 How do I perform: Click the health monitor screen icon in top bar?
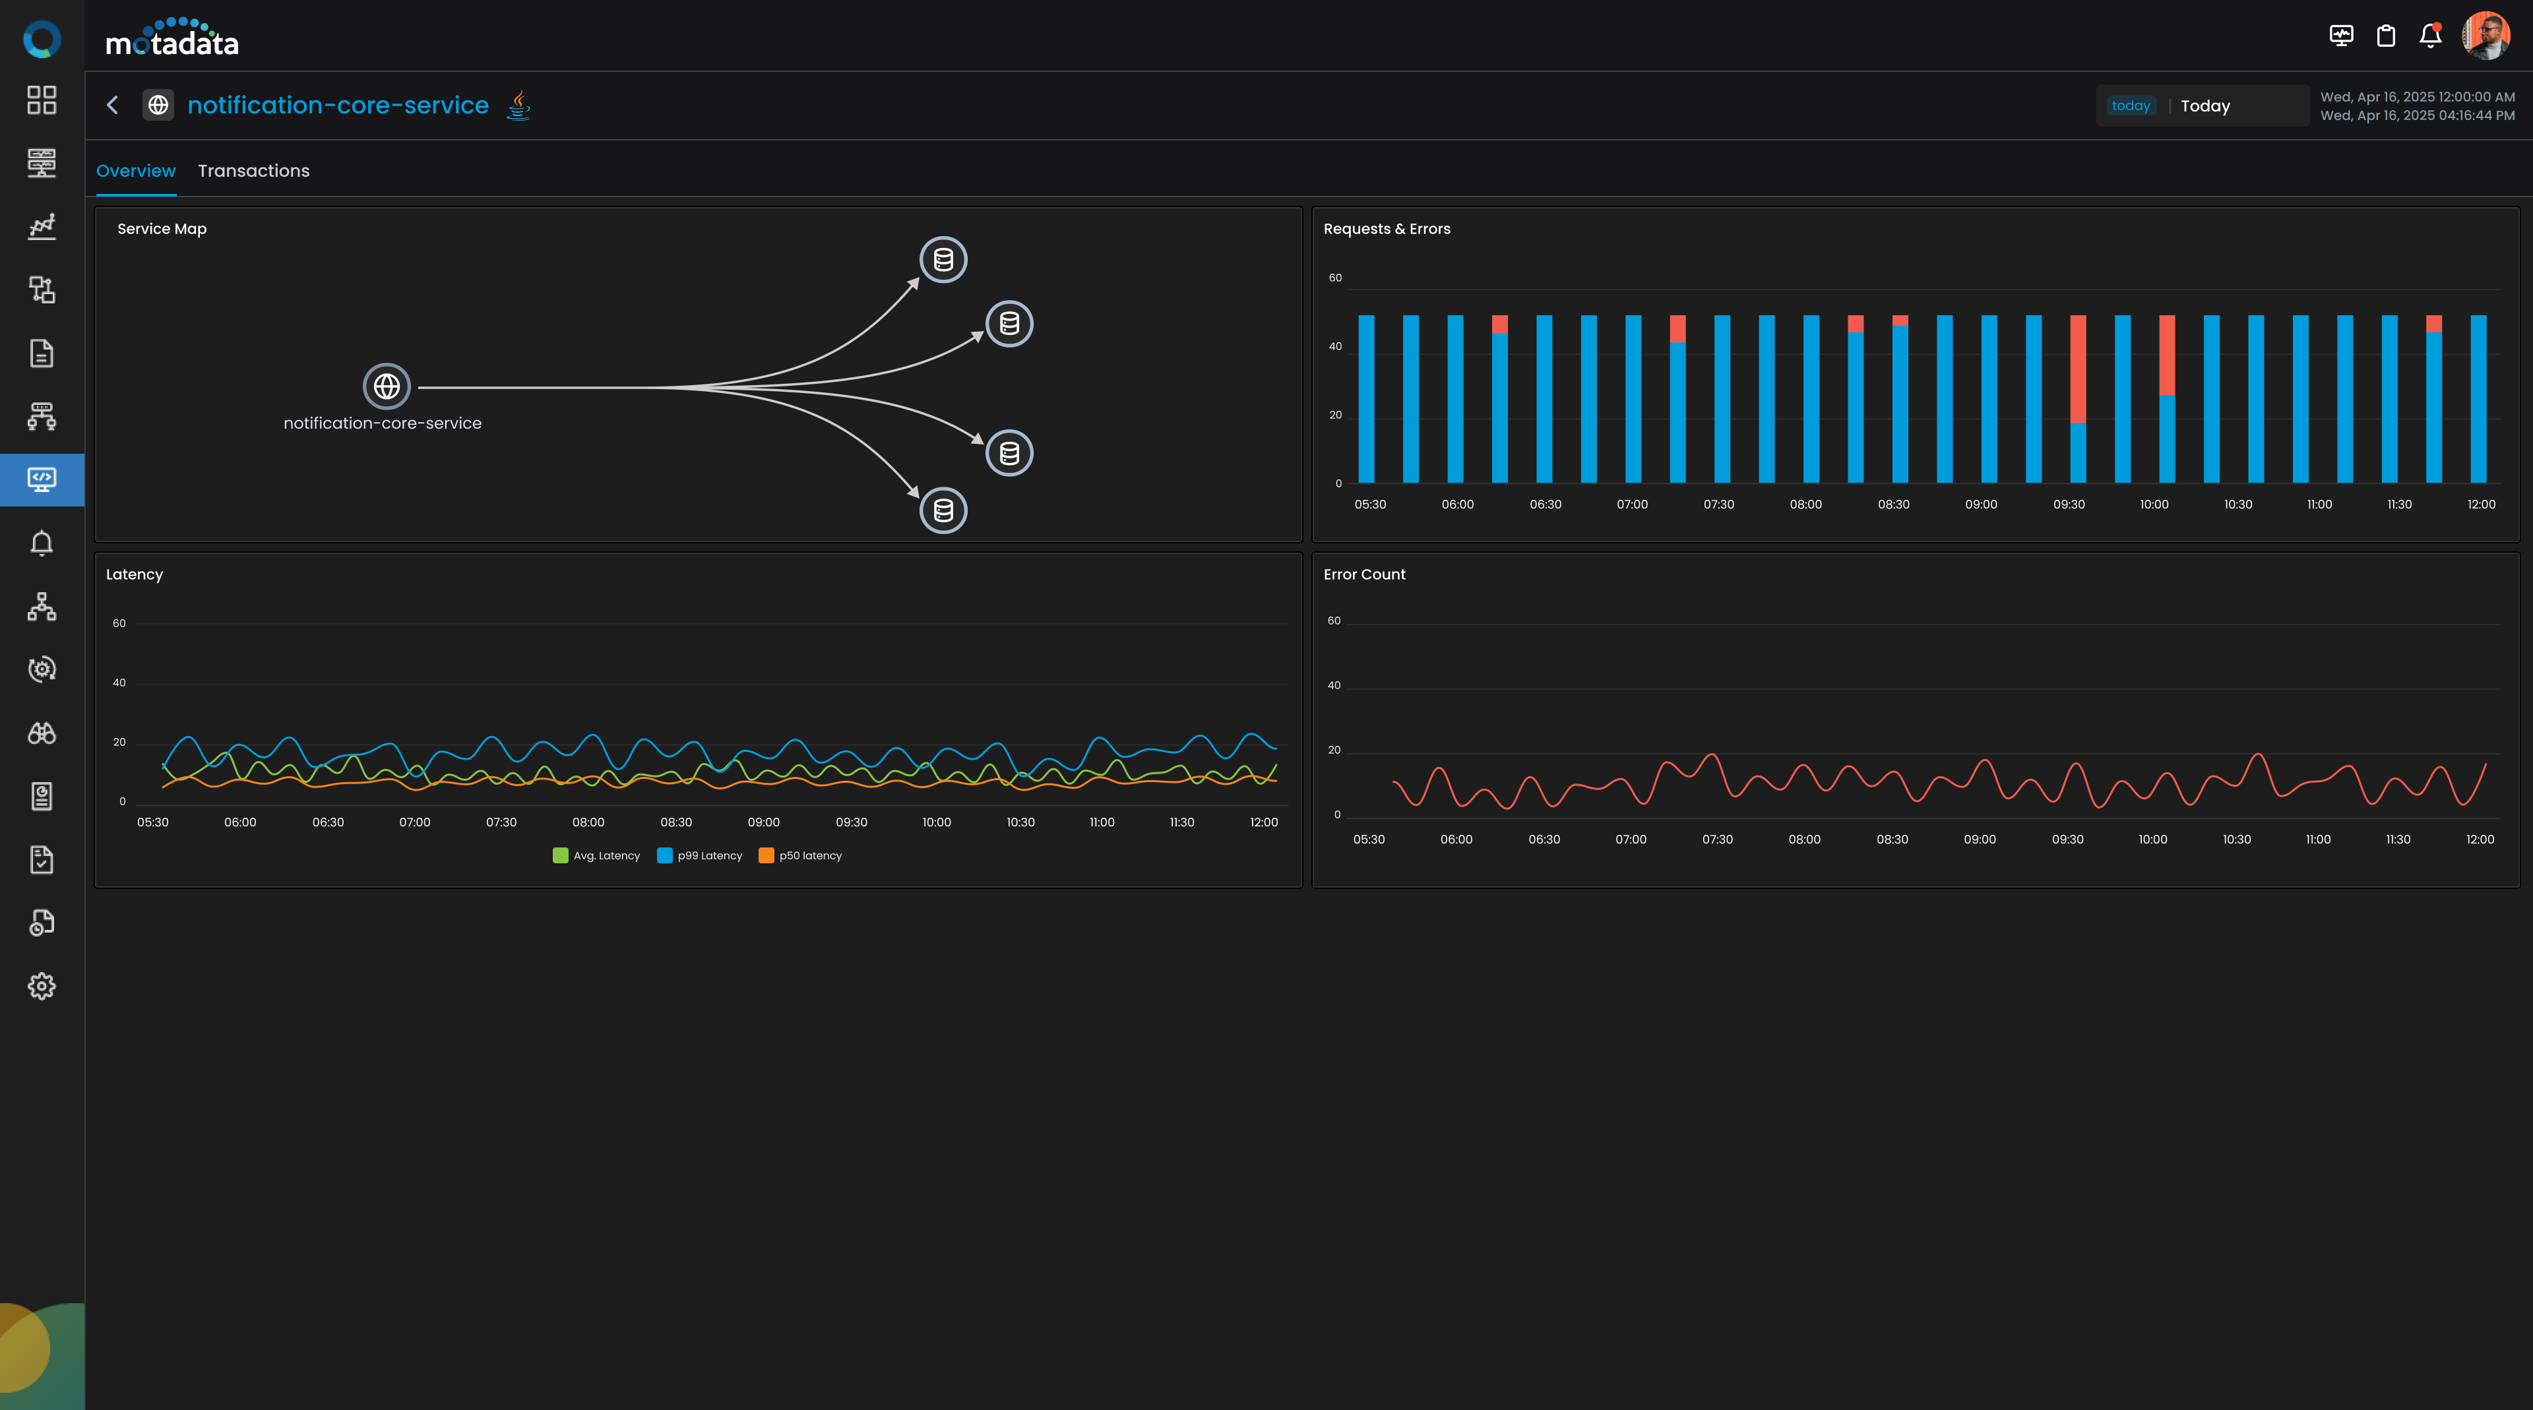click(x=2341, y=36)
